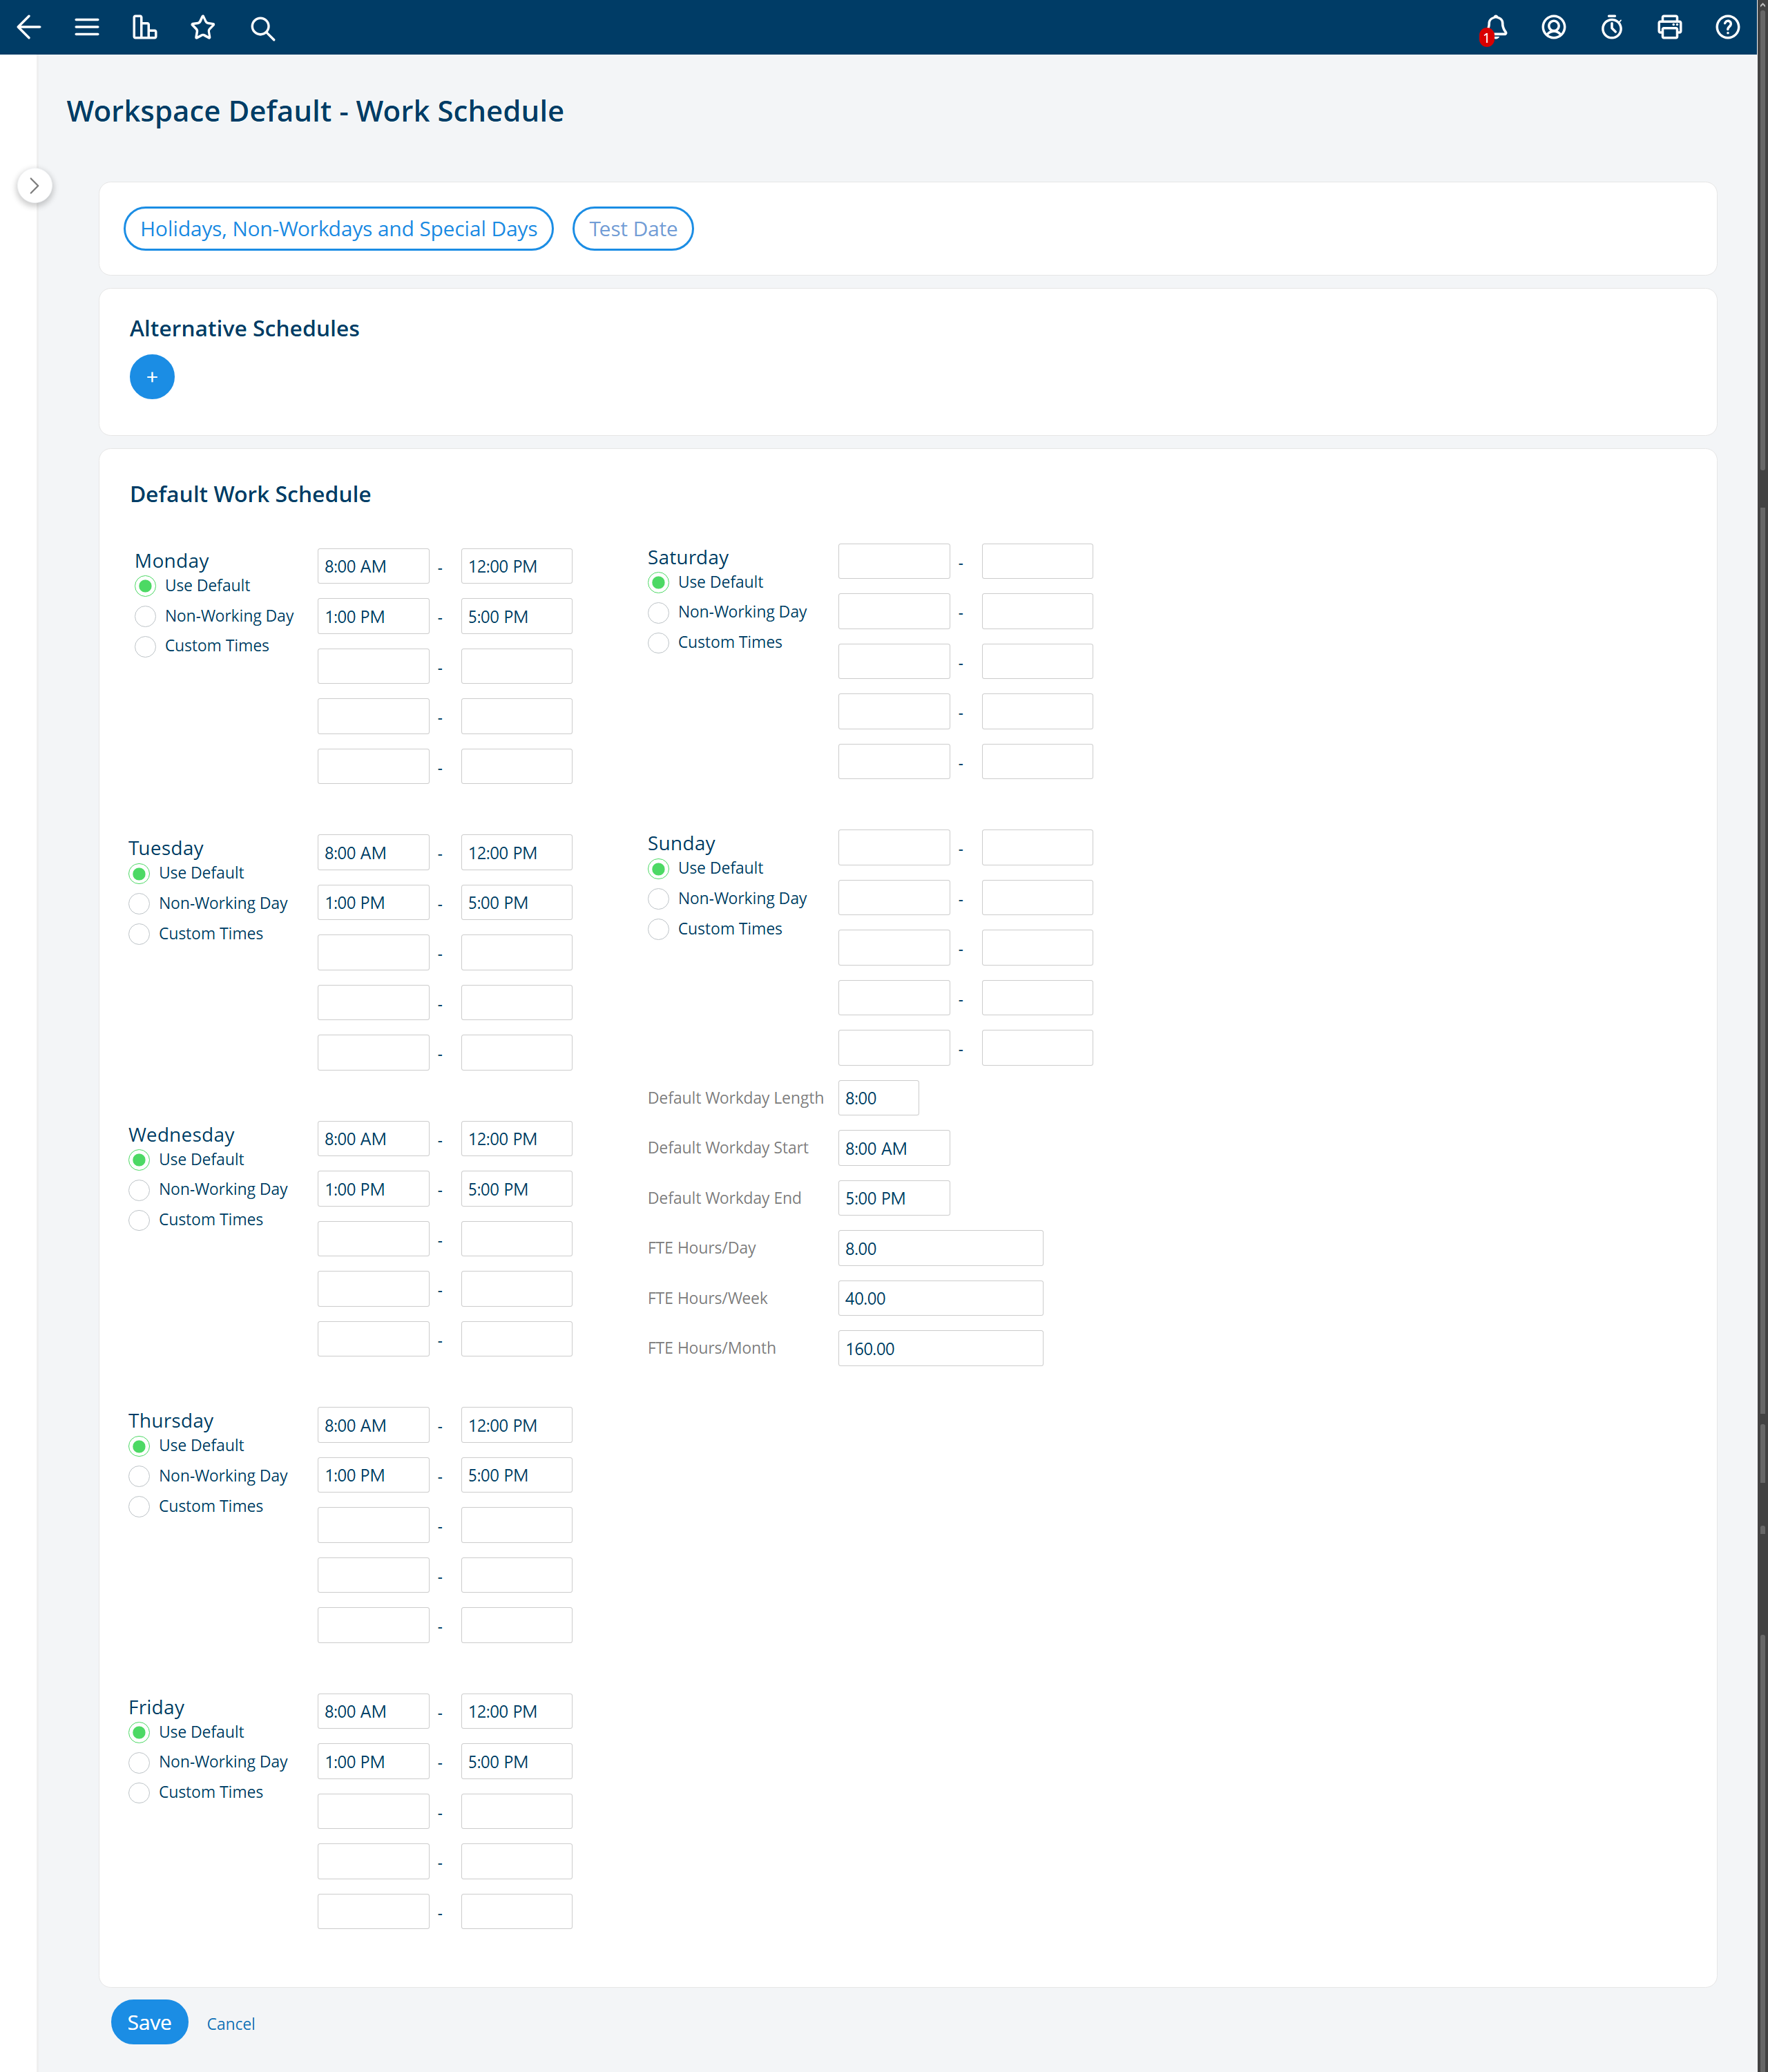The image size is (1768, 2072).
Task: Choose Custom Times for Sunday
Action: pos(658,929)
